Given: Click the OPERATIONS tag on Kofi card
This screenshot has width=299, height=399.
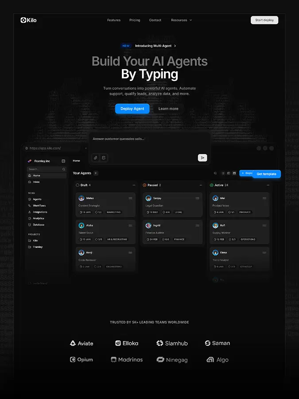Looking at the screenshot, I should click(x=248, y=240).
